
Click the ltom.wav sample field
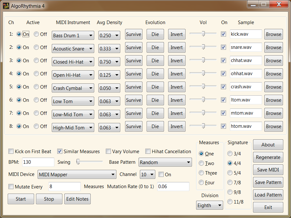point(246,100)
